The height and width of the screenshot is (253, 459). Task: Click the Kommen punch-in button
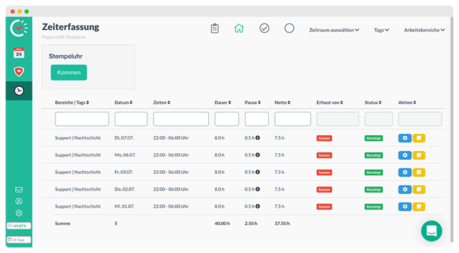69,73
